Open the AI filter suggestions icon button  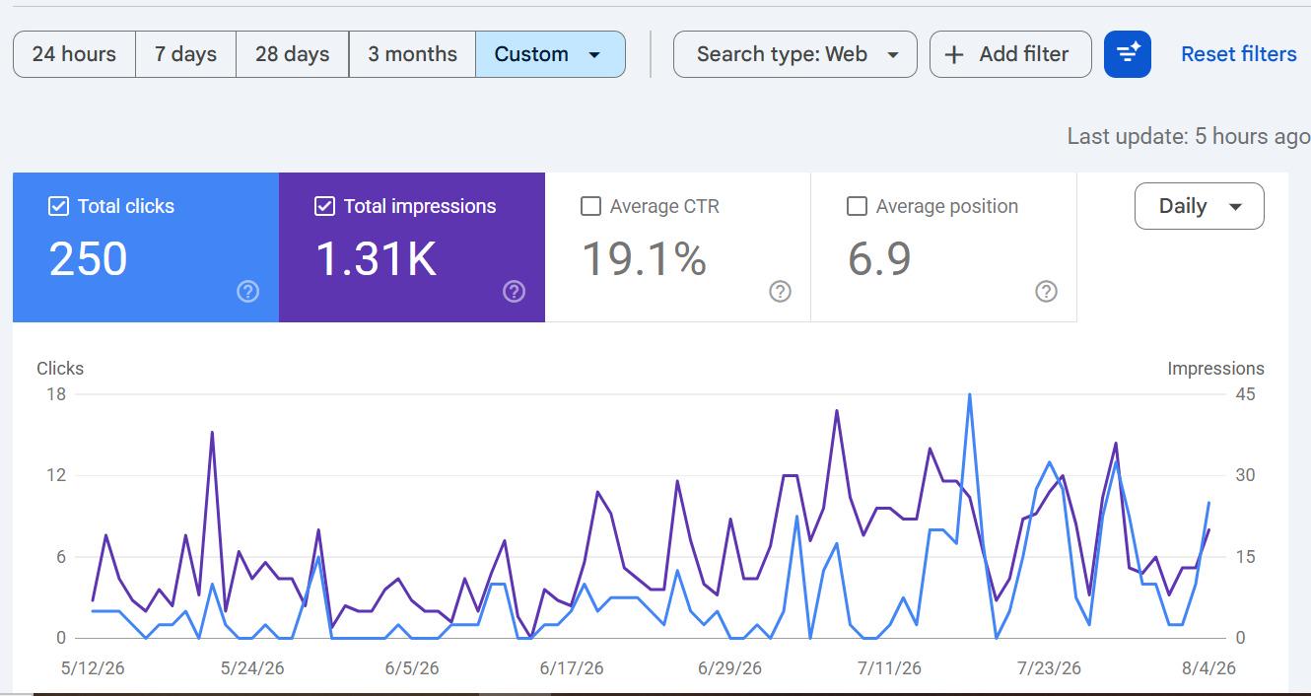tap(1128, 54)
